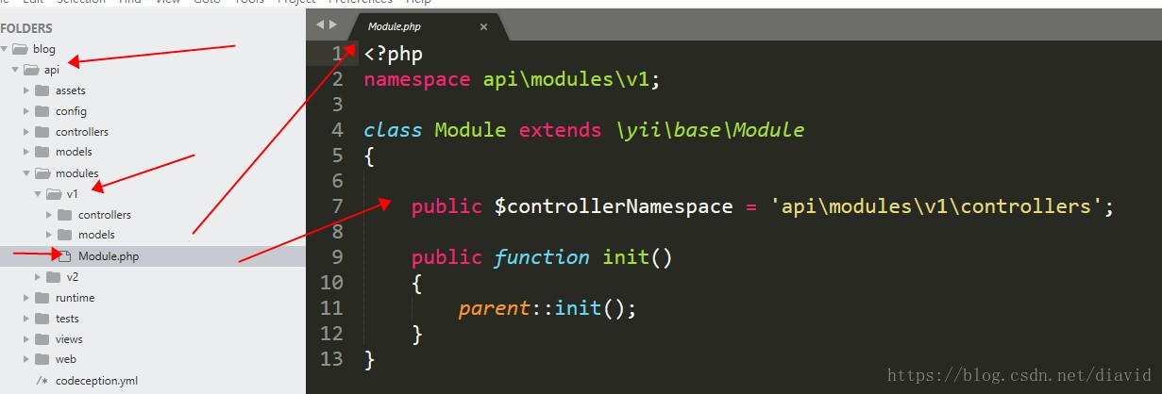
Task: Click the Module.php file icon in sidebar
Action: [x=65, y=255]
